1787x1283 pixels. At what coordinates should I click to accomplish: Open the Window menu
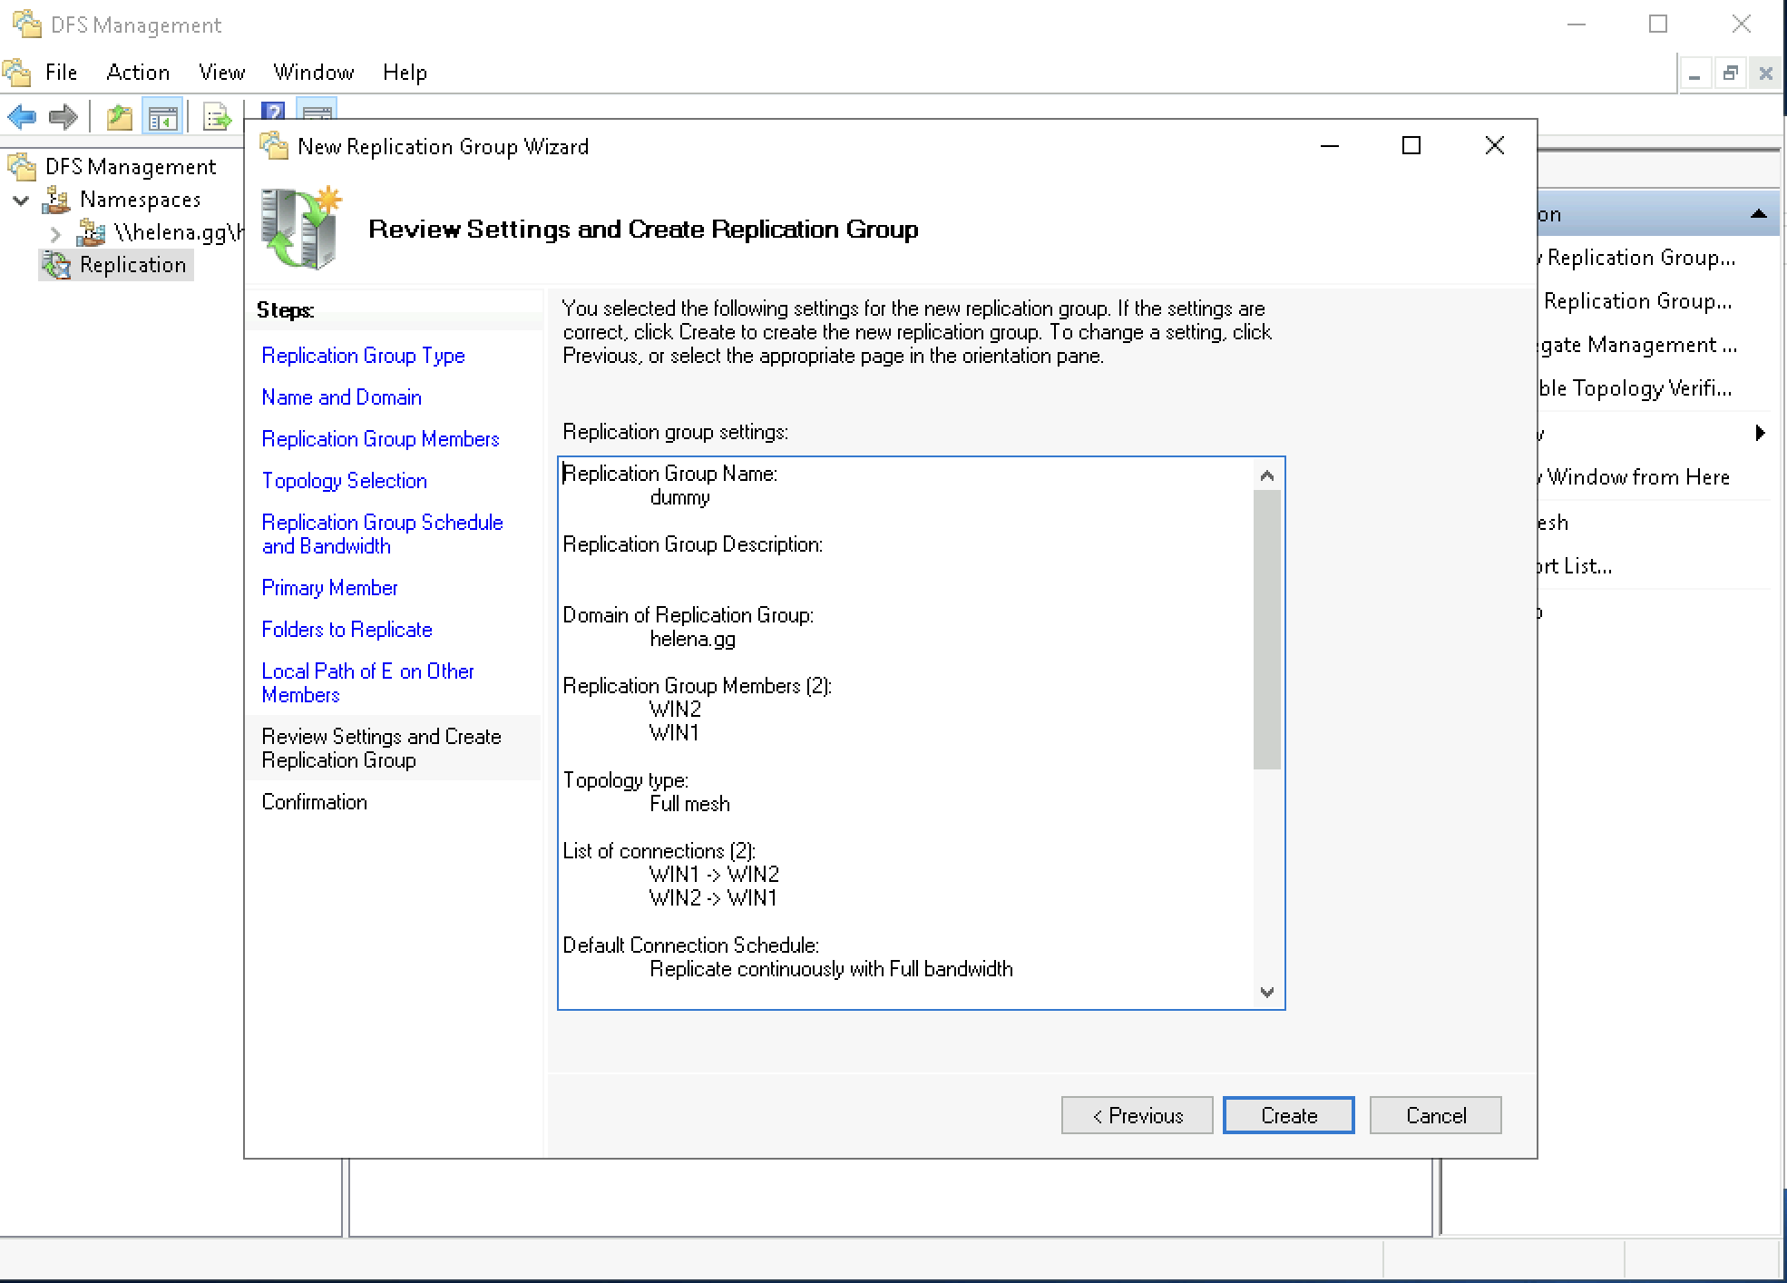[313, 73]
